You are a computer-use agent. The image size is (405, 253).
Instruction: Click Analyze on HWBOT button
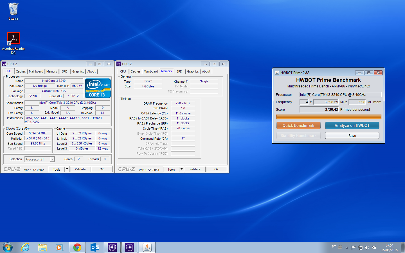click(x=352, y=125)
